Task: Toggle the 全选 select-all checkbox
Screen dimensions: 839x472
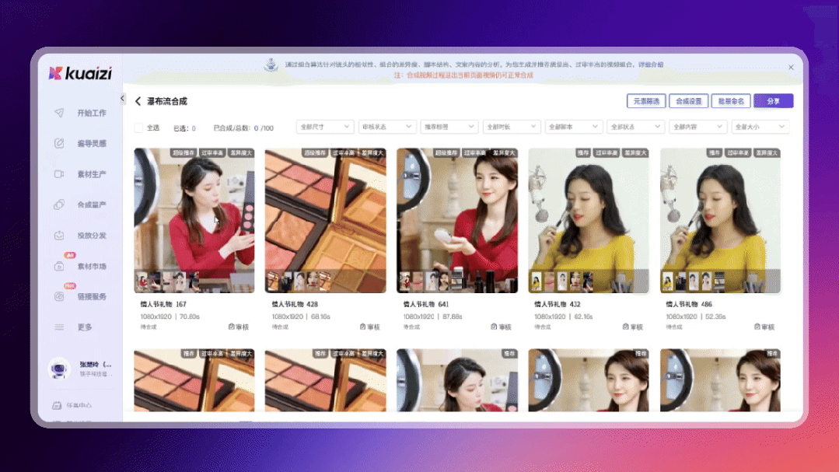Action: (x=138, y=128)
